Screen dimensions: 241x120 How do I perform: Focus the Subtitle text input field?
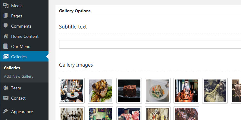pos(150,44)
